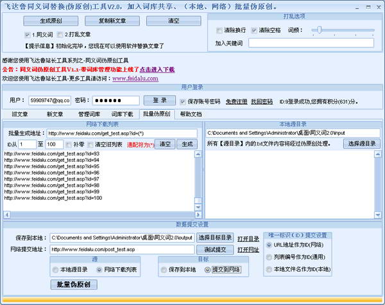This screenshot has height=305, width=385.
Task: Click the 清空 button at the top
Action: pos(174,21)
